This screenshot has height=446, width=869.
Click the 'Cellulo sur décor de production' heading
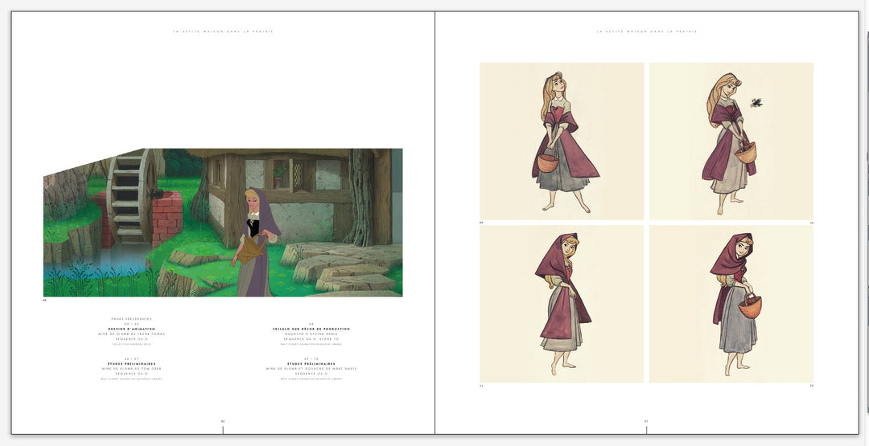(x=311, y=329)
